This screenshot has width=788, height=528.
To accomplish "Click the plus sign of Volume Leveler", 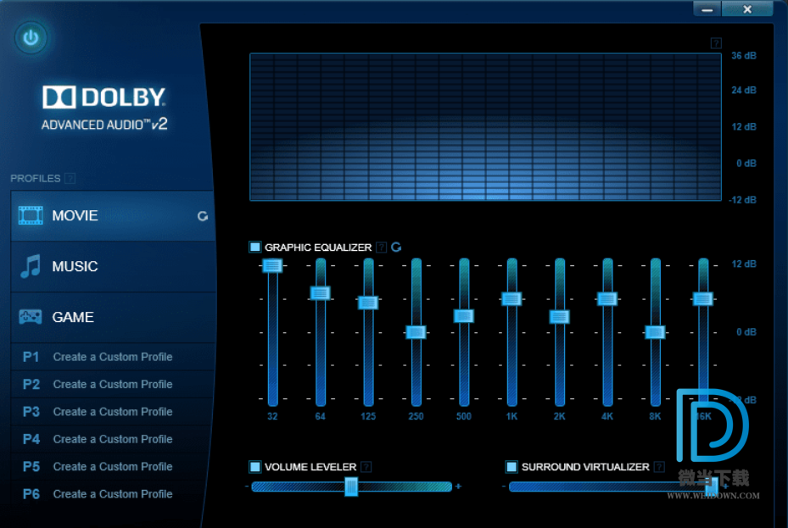I will click(458, 486).
